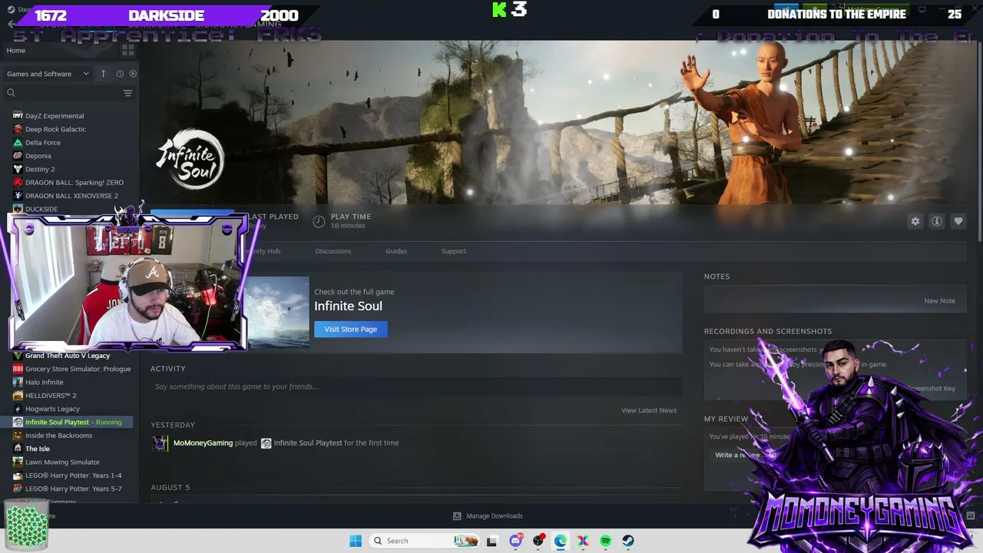Select LEGO Harry Potter: Years 5-7

click(x=74, y=488)
